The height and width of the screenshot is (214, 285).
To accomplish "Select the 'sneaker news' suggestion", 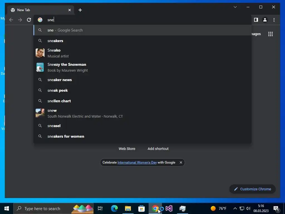I will point(142,80).
